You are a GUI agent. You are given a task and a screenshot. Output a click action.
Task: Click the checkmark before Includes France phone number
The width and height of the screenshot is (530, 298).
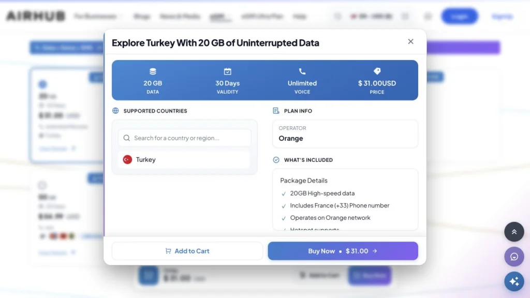click(x=284, y=206)
